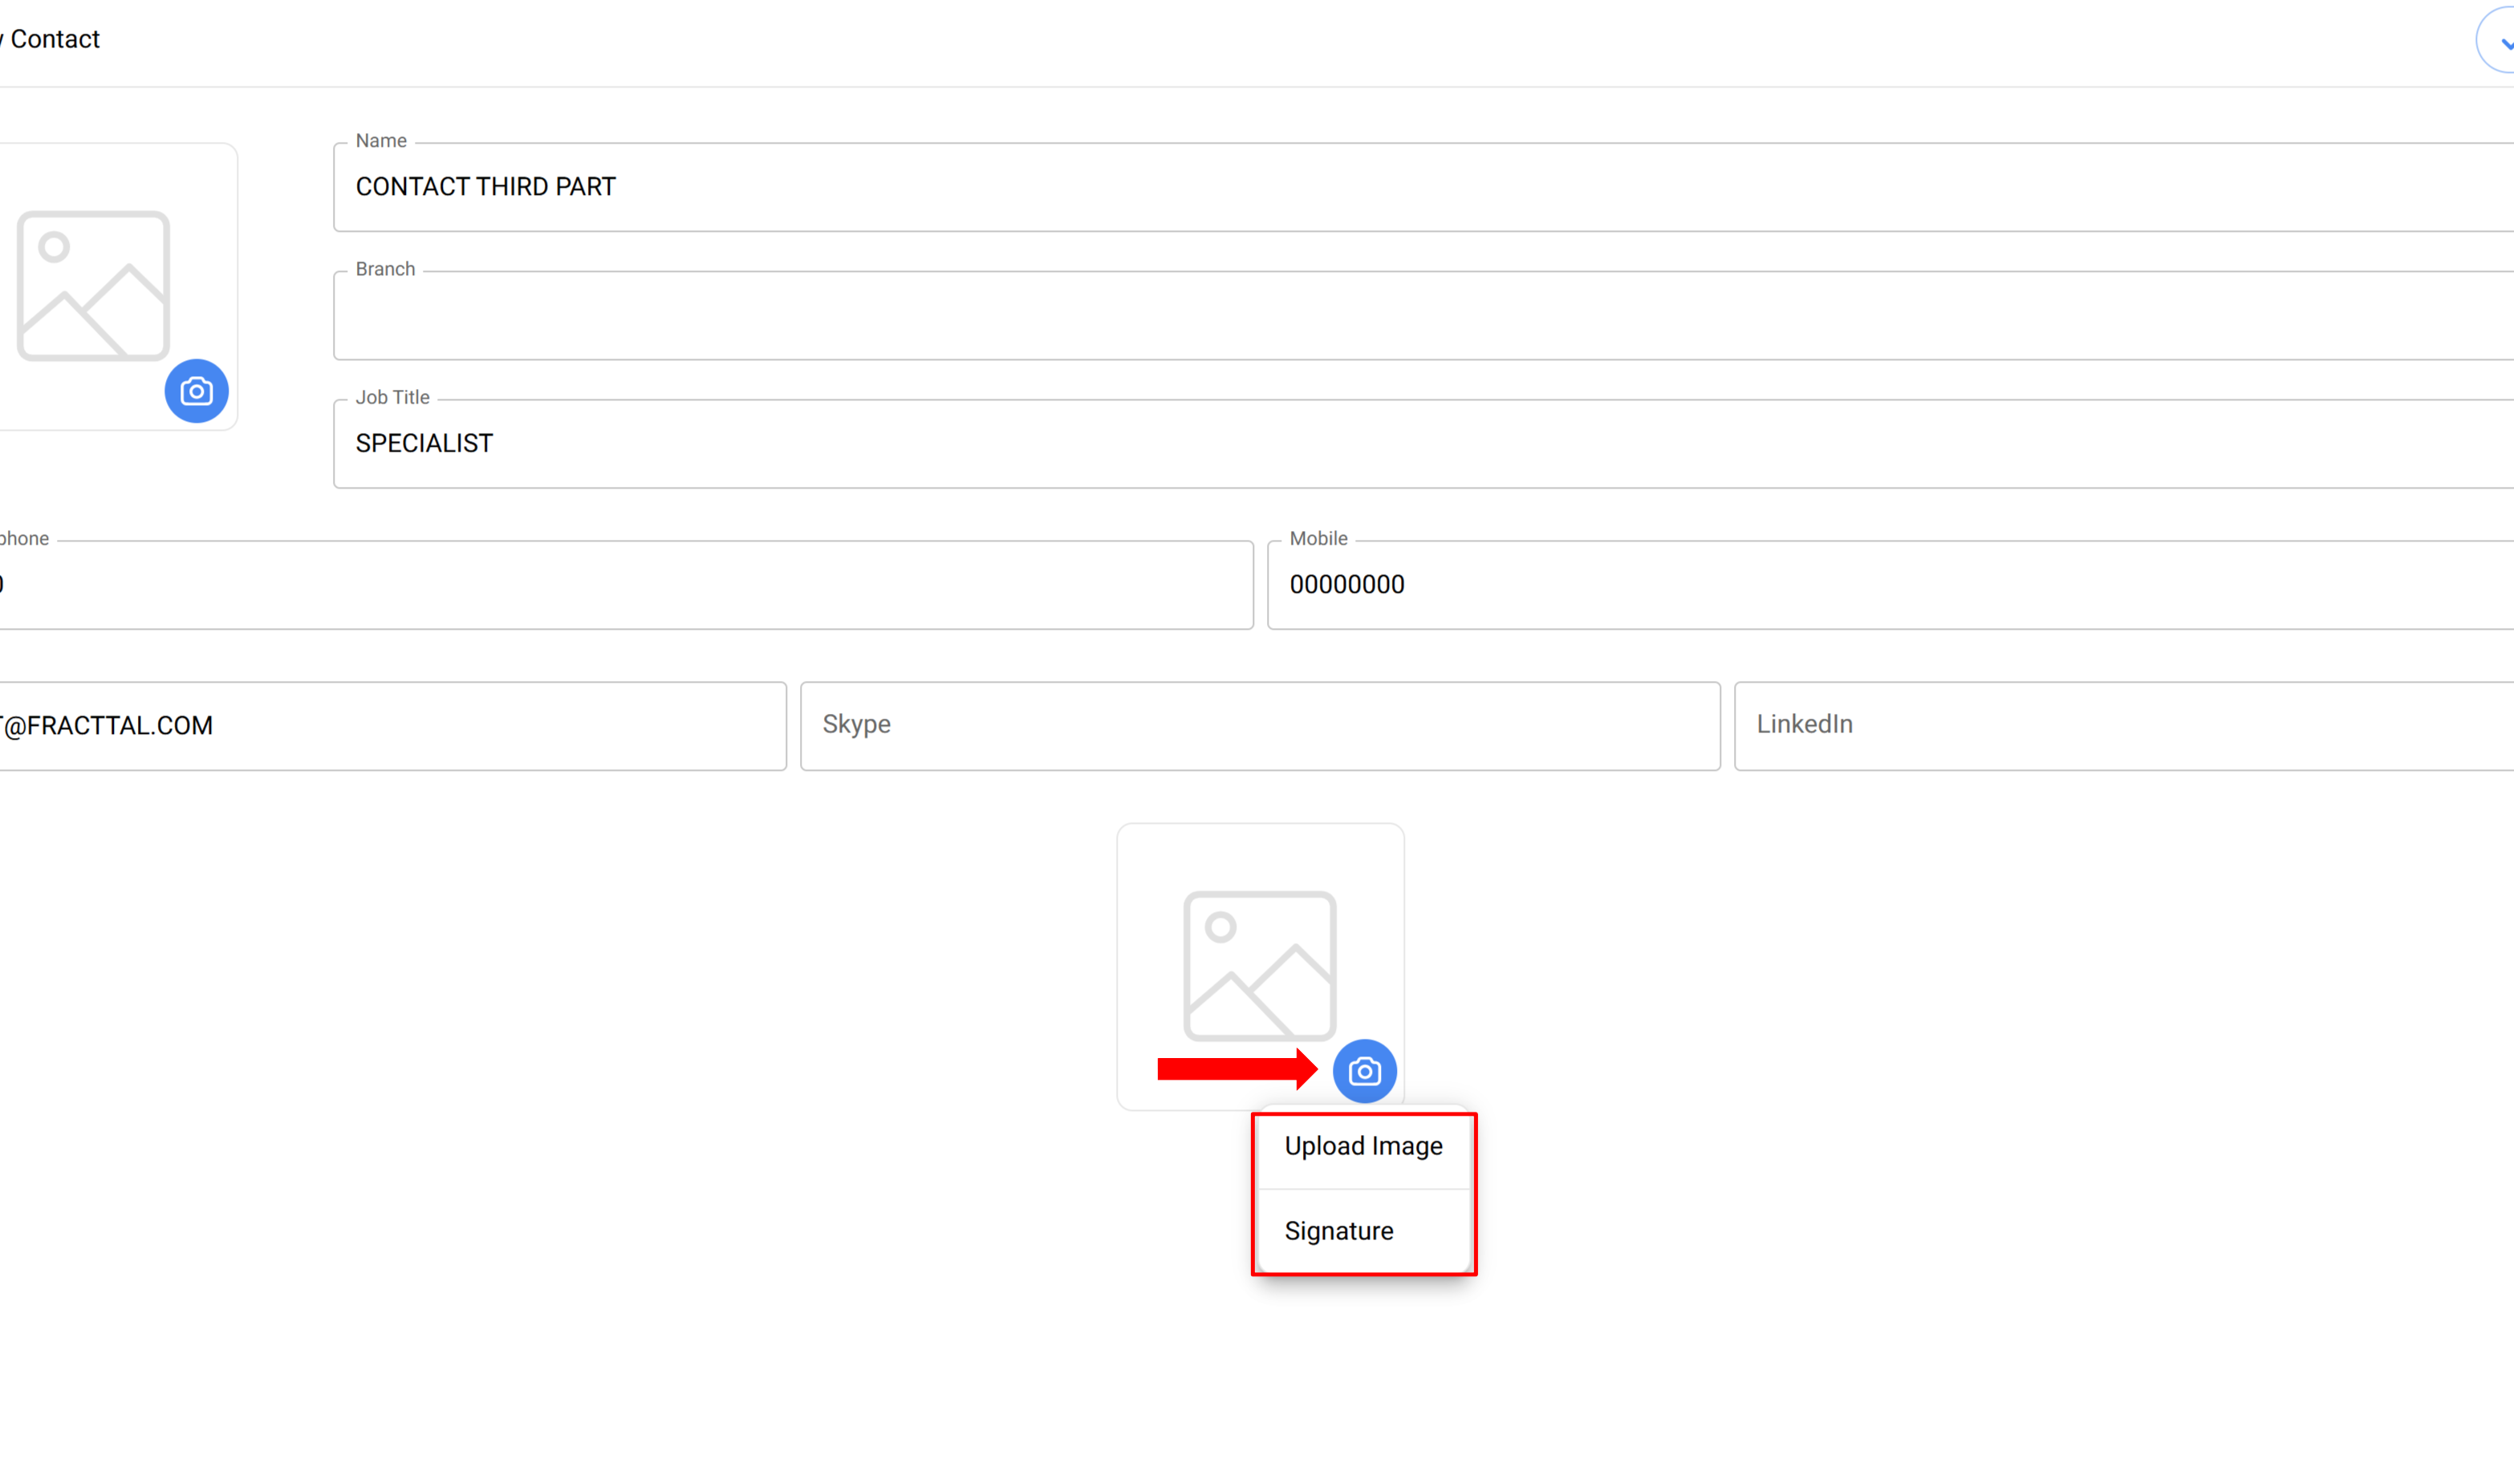Click the camera icon above the Upload Image menu
Viewport: 2514px width, 1484px height.
(x=1364, y=1071)
